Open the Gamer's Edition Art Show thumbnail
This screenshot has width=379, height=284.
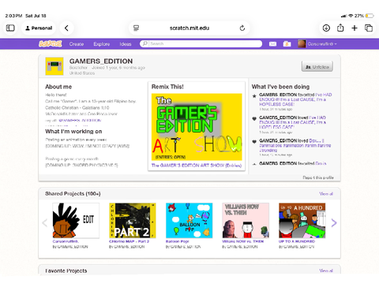pyautogui.click(x=197, y=127)
